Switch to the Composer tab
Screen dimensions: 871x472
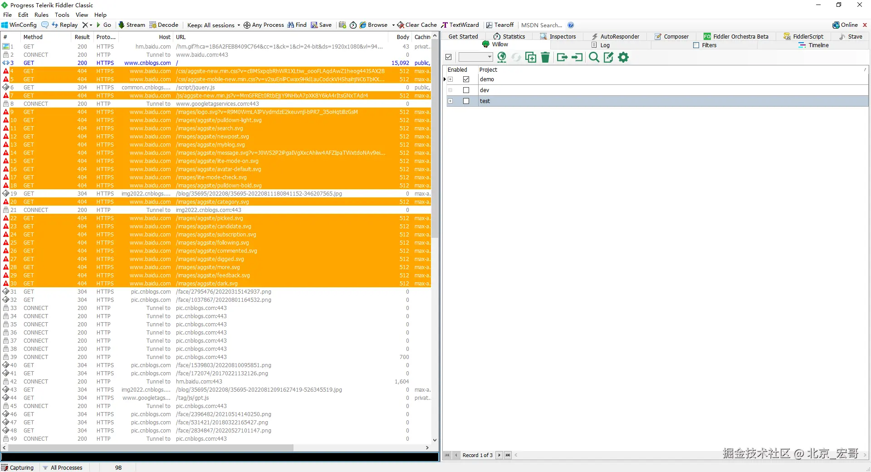pos(672,37)
